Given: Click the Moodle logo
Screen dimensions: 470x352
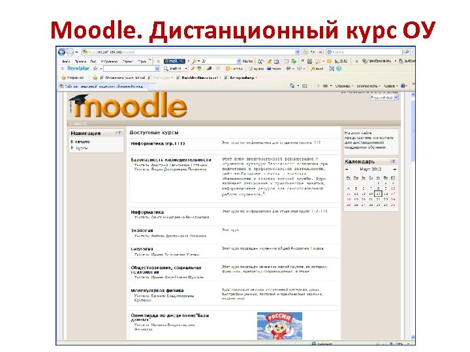Looking at the screenshot, I should [x=128, y=105].
